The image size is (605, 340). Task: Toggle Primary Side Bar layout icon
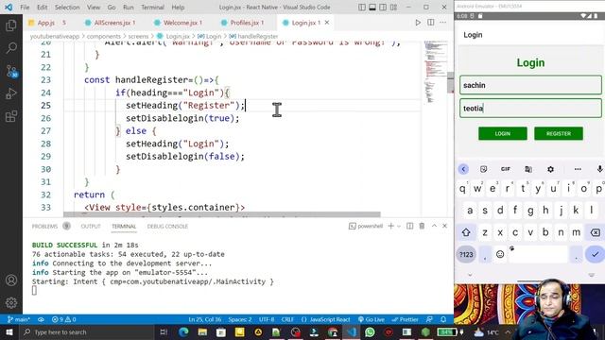(362, 7)
